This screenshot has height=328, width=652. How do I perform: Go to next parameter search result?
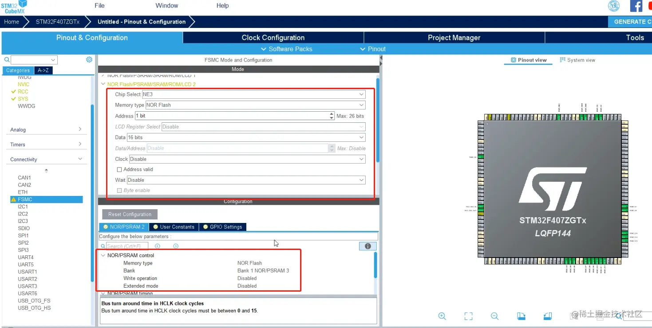tap(176, 246)
